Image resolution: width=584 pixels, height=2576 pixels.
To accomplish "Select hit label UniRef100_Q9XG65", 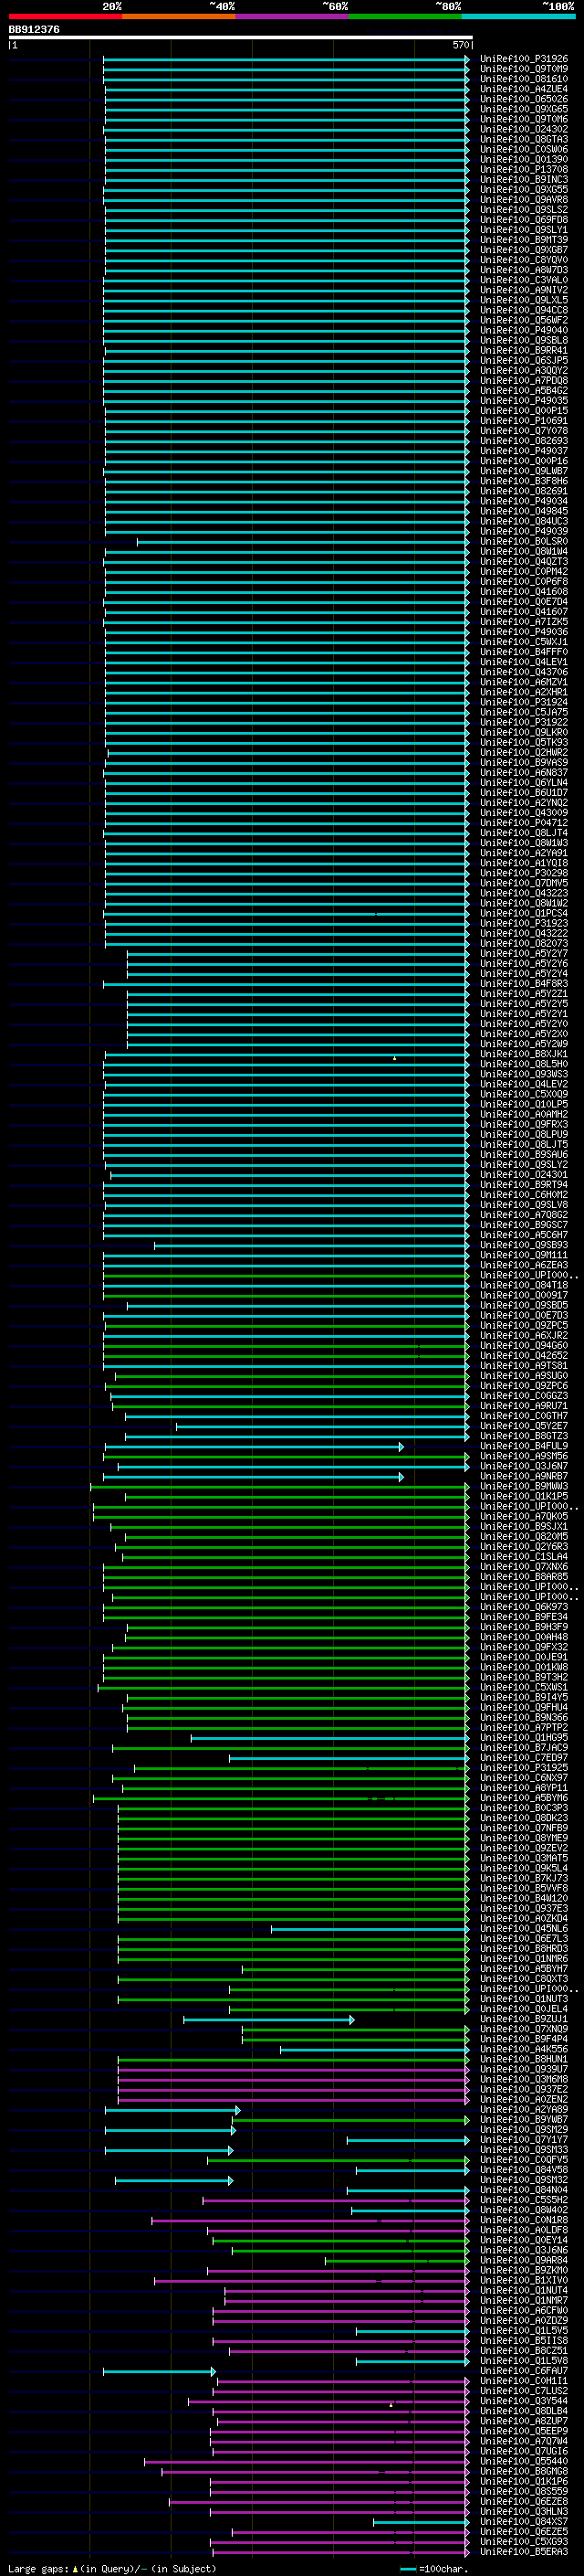I will coord(524,109).
